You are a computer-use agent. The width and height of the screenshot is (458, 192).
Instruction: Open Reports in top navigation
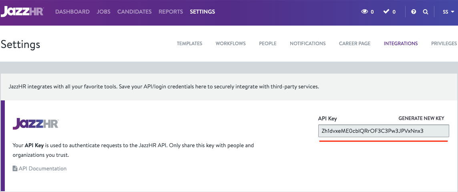[171, 12]
